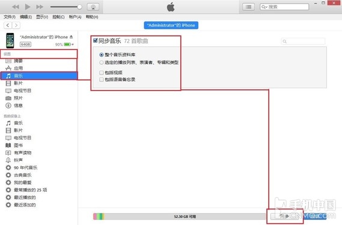Click the 72 首歌曲 count text

pos(136,41)
